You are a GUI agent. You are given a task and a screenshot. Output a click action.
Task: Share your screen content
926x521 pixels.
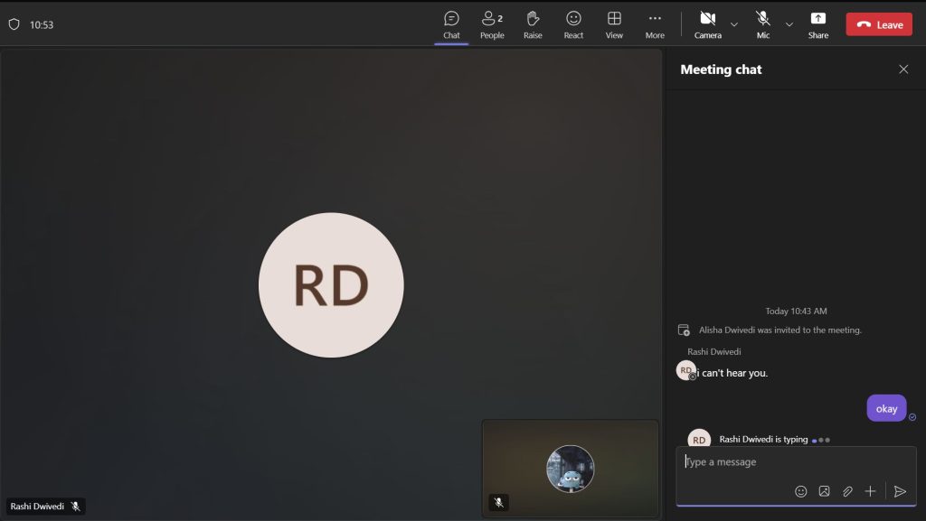[817, 24]
